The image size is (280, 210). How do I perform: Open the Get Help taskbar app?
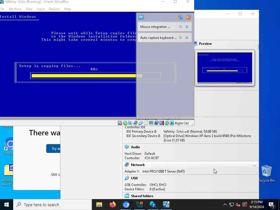(x=153, y=205)
